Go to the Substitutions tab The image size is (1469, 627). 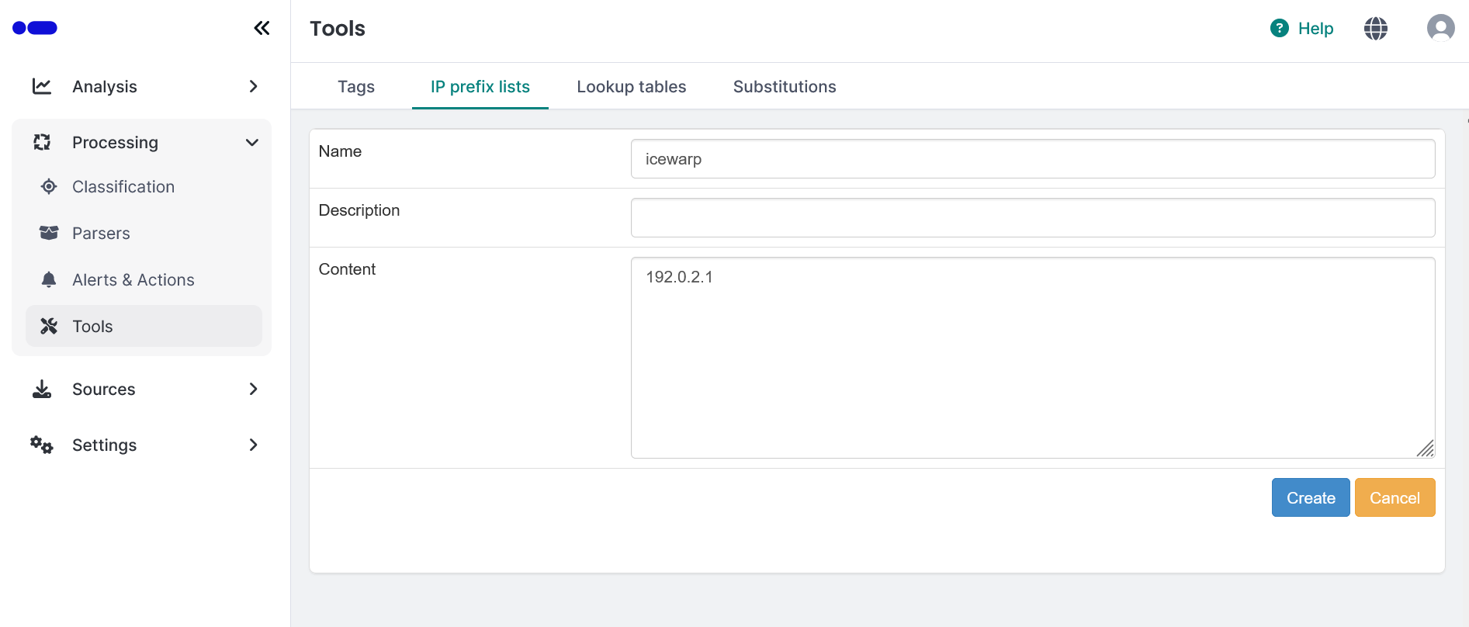785,86
